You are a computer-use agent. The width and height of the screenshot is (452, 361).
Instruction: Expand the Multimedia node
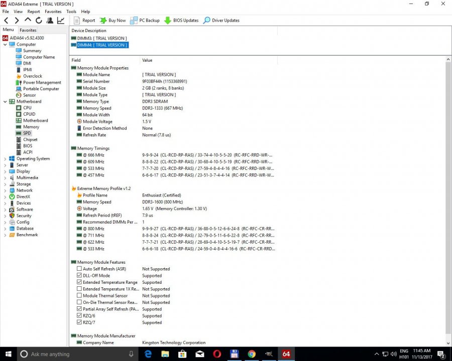pyautogui.click(x=5, y=177)
